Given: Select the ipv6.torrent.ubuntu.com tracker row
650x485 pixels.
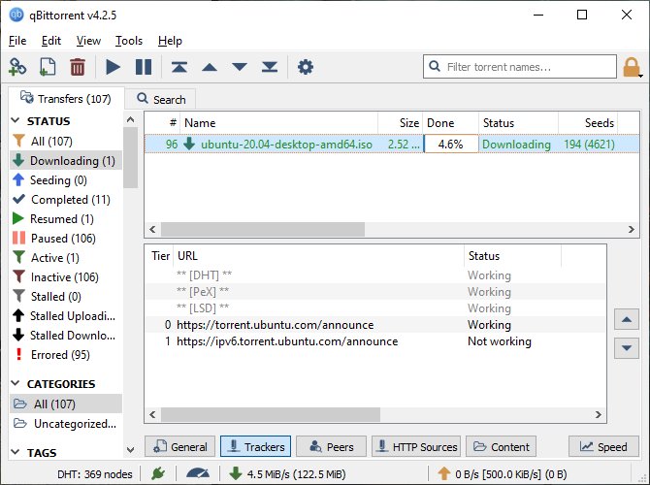Looking at the screenshot, I should (375, 341).
